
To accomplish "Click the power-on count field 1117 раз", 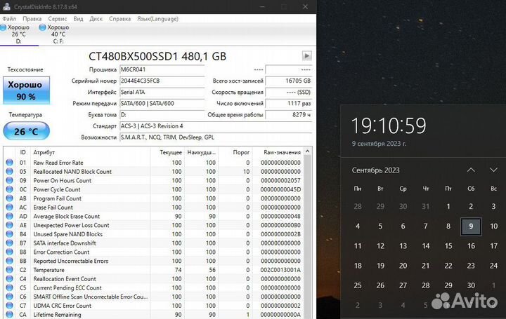I will coord(289,103).
